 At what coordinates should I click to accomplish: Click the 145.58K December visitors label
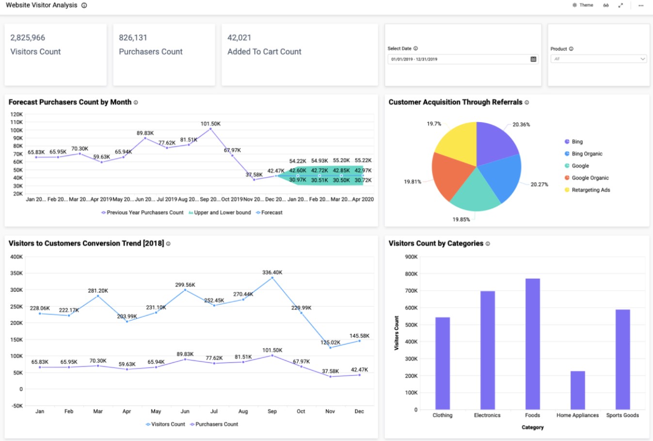click(x=359, y=336)
